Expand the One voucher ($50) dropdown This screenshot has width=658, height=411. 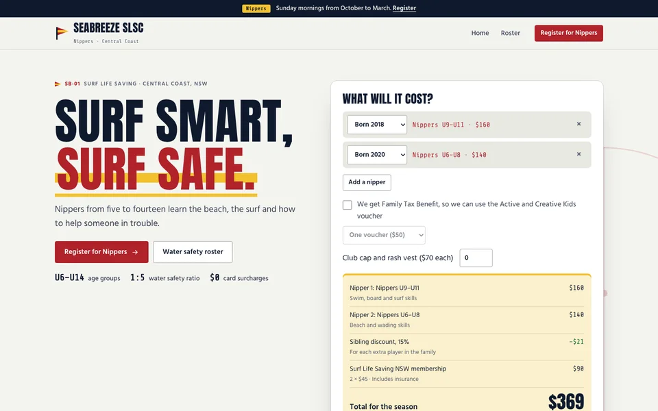(384, 235)
